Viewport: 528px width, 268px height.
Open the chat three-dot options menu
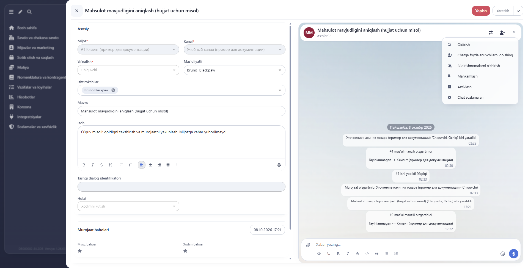point(514,33)
